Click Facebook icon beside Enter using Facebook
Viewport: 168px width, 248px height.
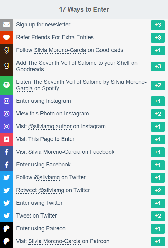coord(7,165)
